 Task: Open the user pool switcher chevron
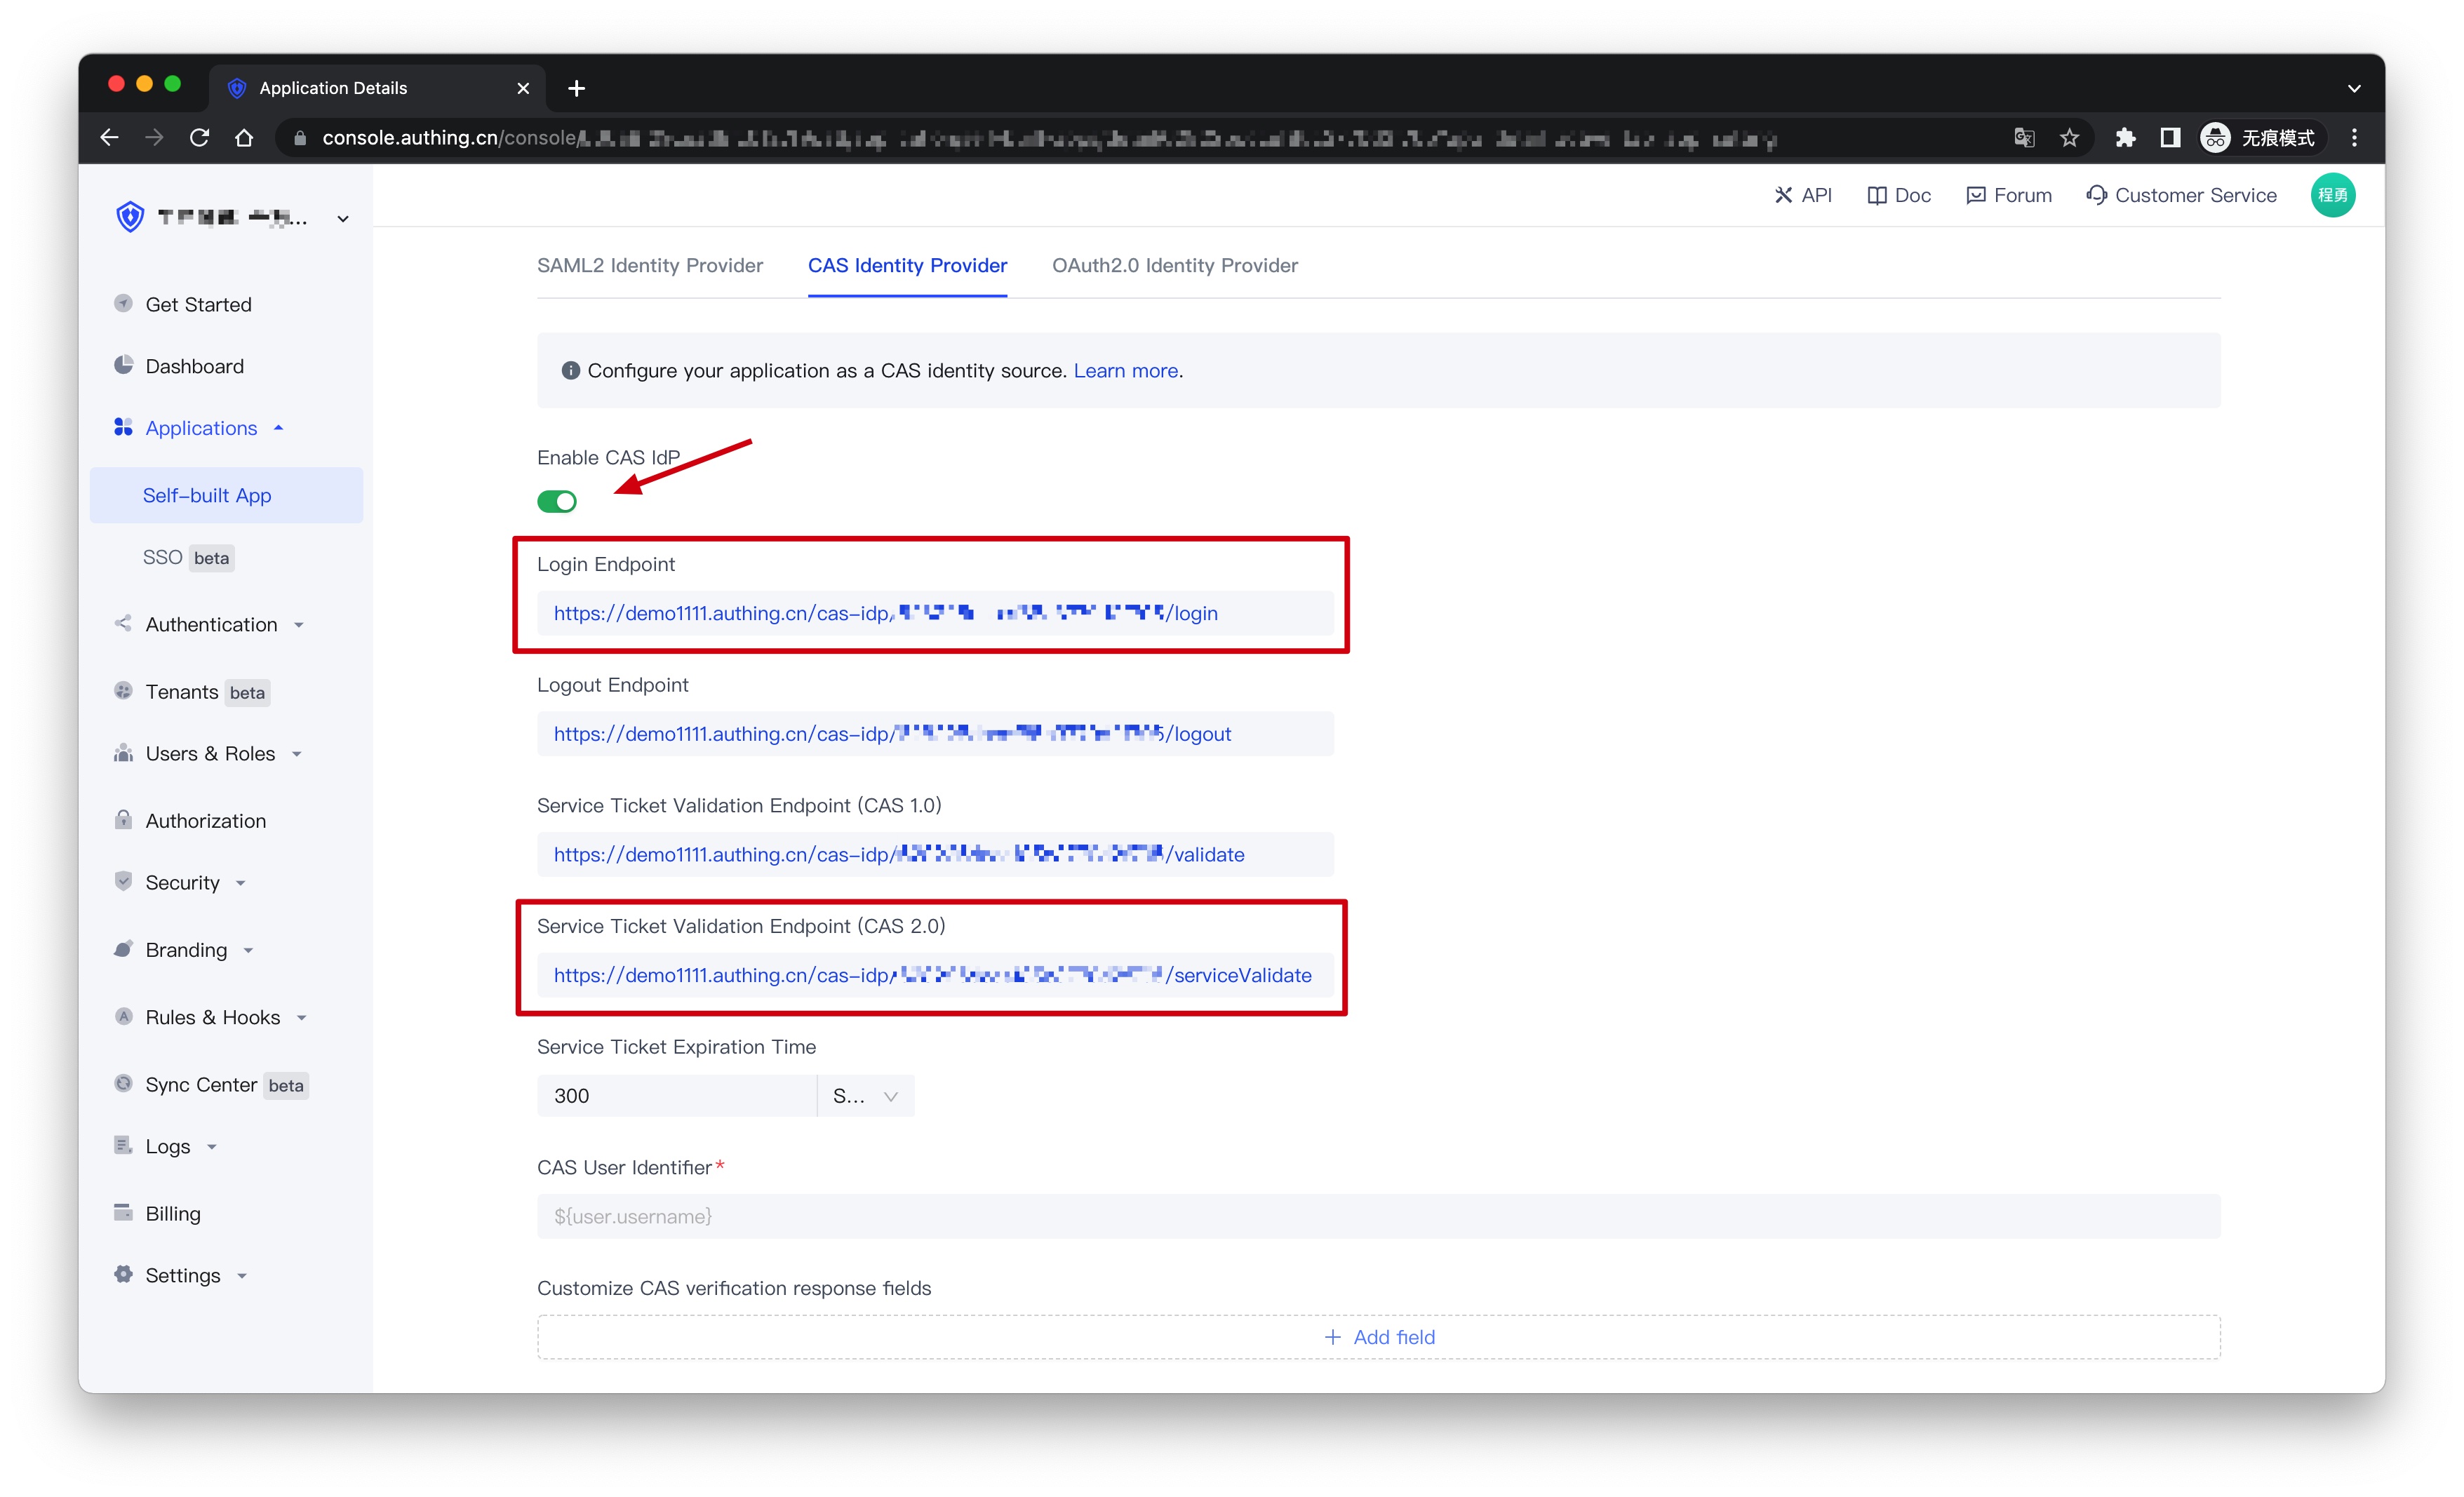(x=343, y=218)
